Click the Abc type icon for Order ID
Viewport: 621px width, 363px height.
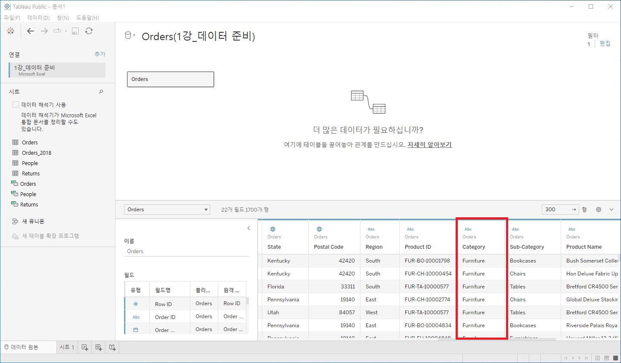[x=136, y=317]
